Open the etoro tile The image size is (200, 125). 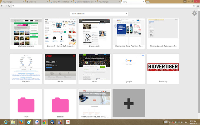pyautogui.click(x=94, y=69)
